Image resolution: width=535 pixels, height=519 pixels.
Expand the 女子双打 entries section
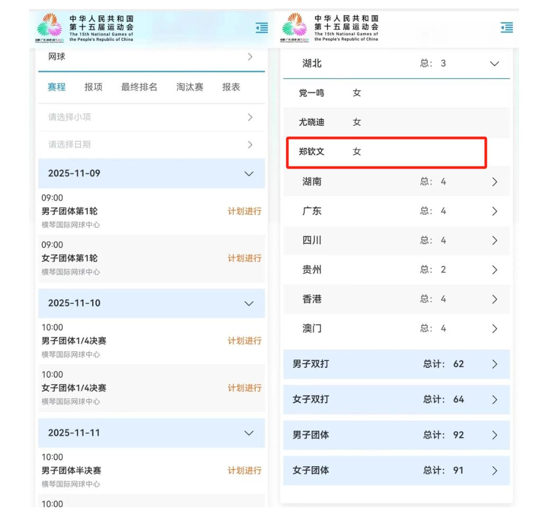pyautogui.click(x=396, y=400)
